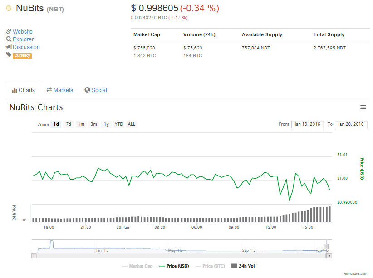This screenshot has width=373, height=278.
Task: Click the NuBits coin logo icon
Action: (x=9, y=8)
